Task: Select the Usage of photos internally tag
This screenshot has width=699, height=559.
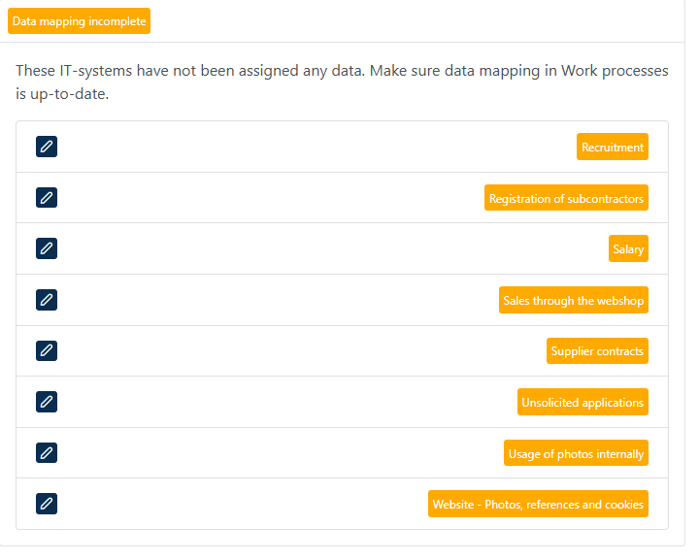Action: point(576,453)
